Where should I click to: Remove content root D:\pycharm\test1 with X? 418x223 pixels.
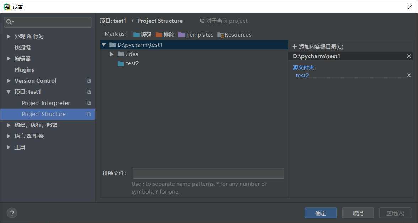[x=409, y=56]
